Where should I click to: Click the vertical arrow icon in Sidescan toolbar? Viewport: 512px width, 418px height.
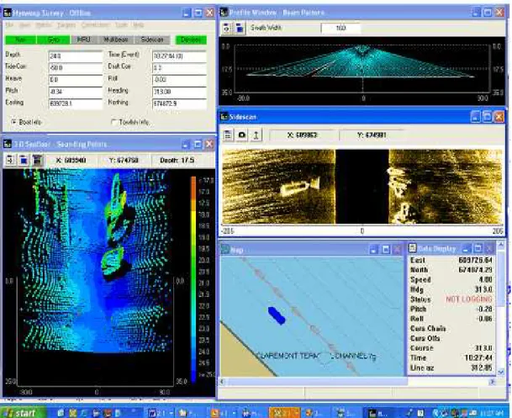pyautogui.click(x=256, y=135)
